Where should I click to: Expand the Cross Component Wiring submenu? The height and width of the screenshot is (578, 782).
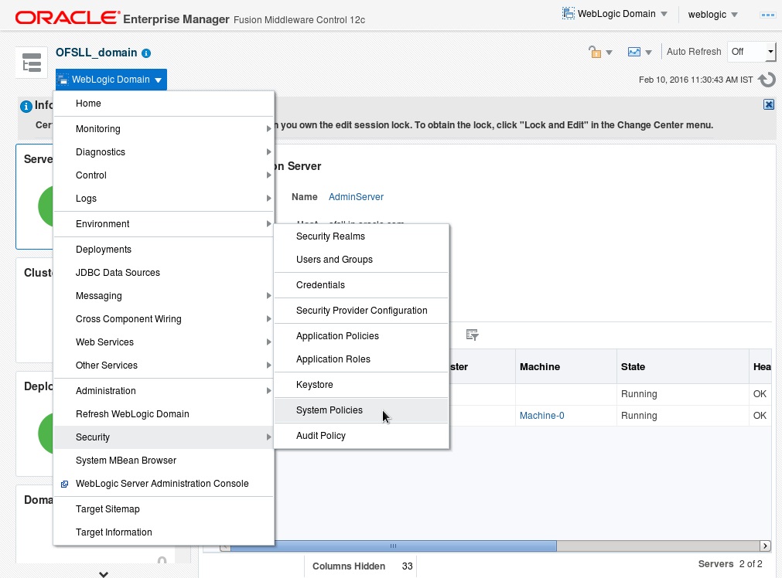[163, 319]
